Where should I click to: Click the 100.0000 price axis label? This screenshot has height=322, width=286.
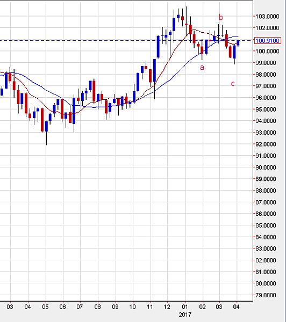[267, 51]
